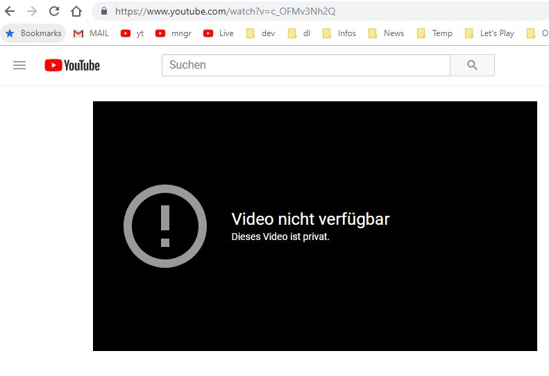Reload the page with the refresh icon
Viewport: 549px width, 376px height.
(54, 11)
